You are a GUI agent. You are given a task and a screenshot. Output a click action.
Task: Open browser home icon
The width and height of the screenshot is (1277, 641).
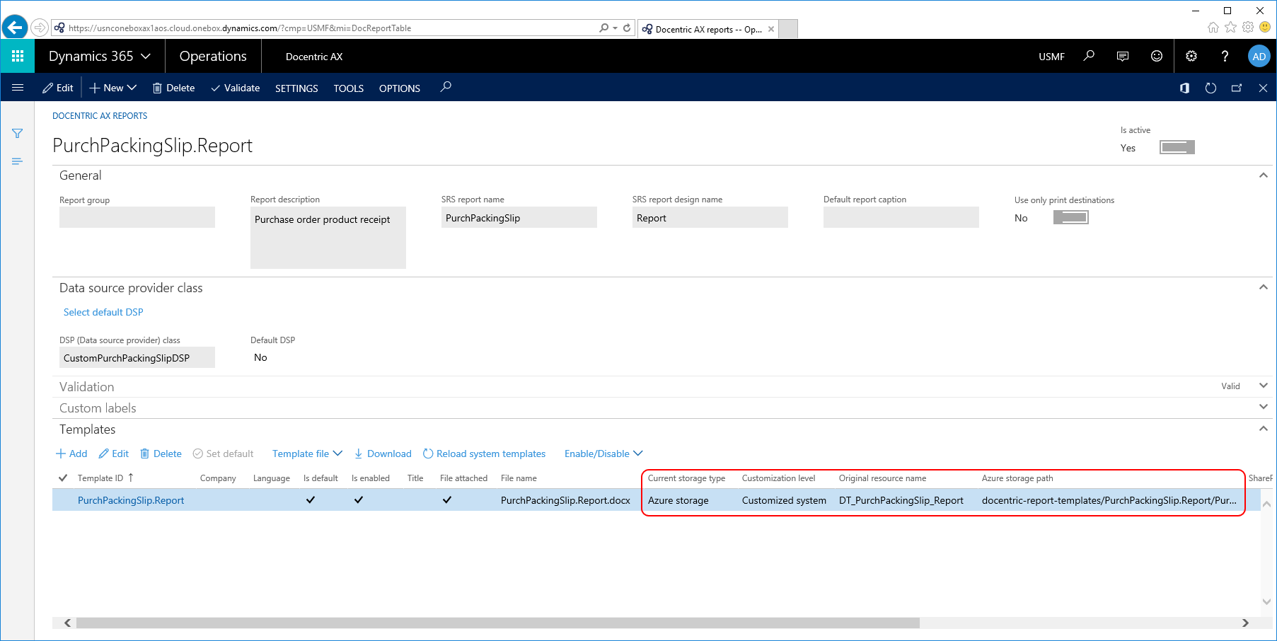click(x=1213, y=27)
